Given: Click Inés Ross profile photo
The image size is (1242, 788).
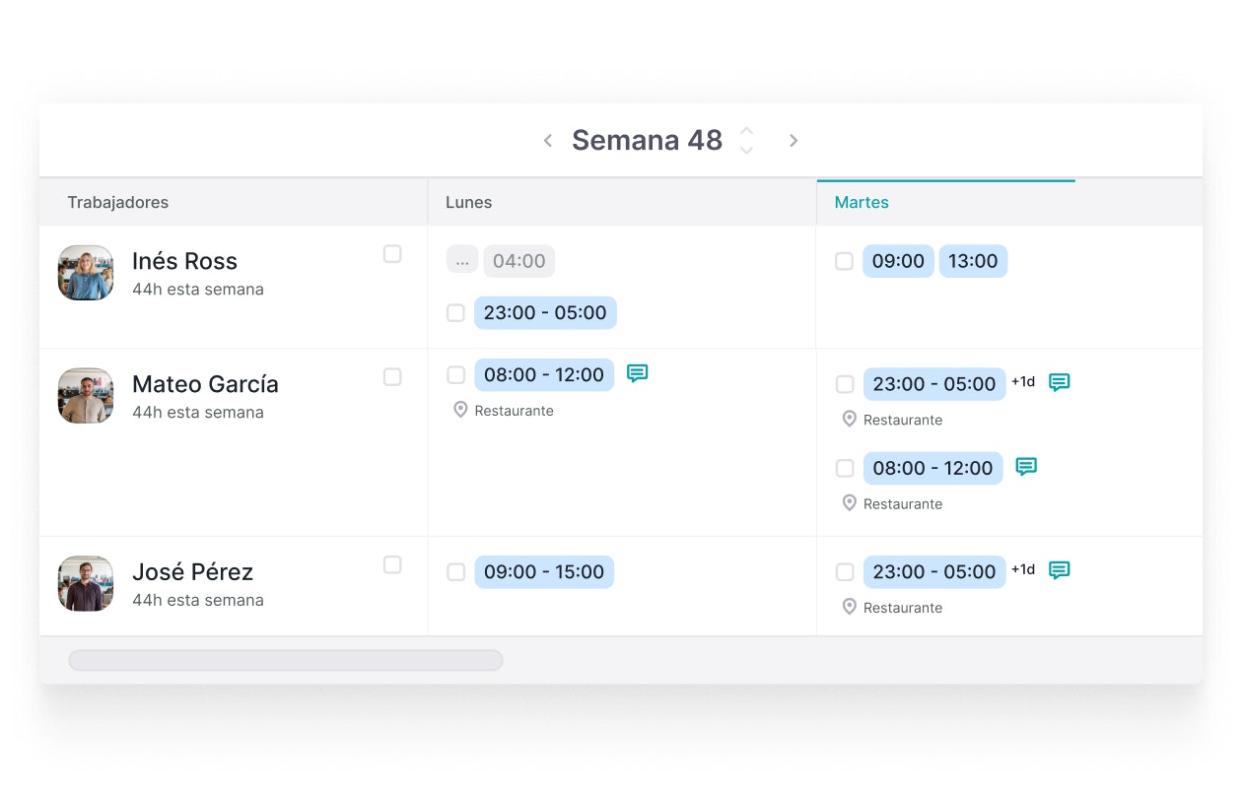Looking at the screenshot, I should [86, 273].
